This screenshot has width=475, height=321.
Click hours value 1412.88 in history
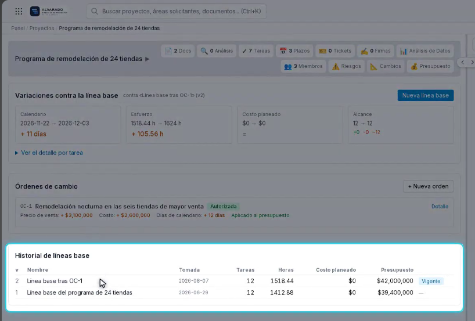[282, 293]
